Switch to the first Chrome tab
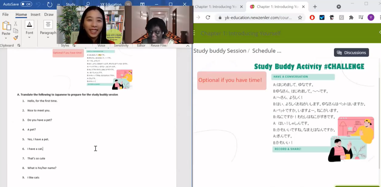 [215, 7]
